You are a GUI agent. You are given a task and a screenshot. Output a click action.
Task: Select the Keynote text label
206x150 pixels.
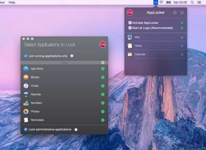click(36, 94)
